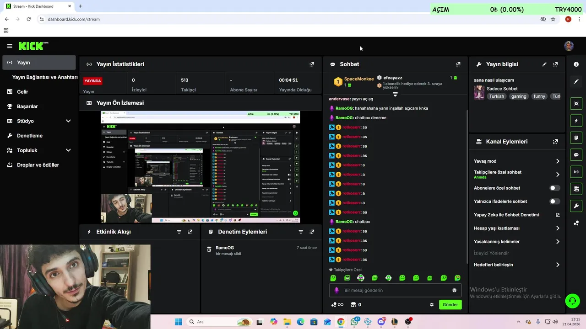Open Takipçilere özel sohbet options arrow
586x329 pixels.
(x=558, y=175)
